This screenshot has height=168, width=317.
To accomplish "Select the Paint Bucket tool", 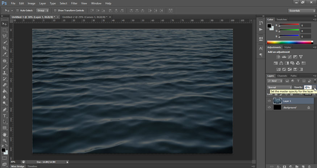I will pos(4,91).
